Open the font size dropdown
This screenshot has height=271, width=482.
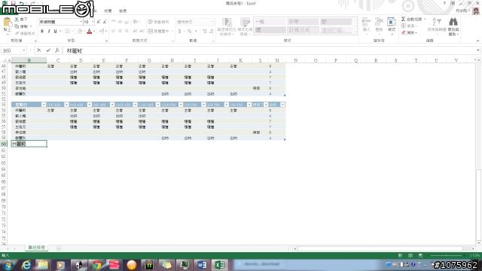pos(93,22)
